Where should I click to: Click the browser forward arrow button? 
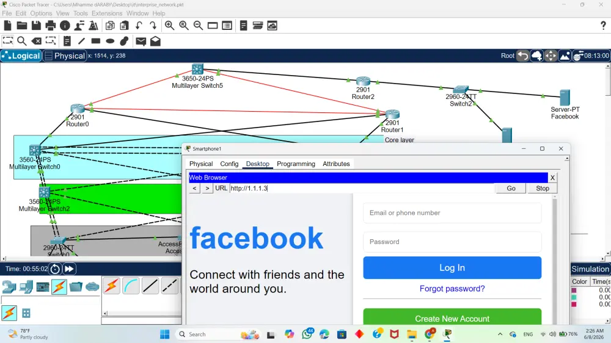point(207,189)
